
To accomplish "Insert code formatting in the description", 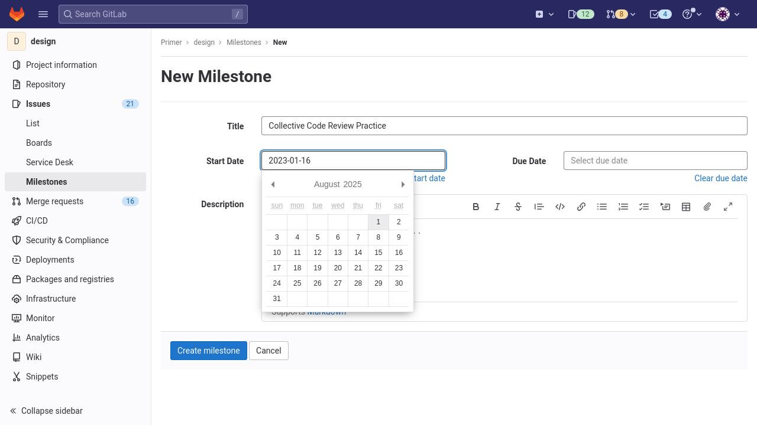I will coord(560,207).
